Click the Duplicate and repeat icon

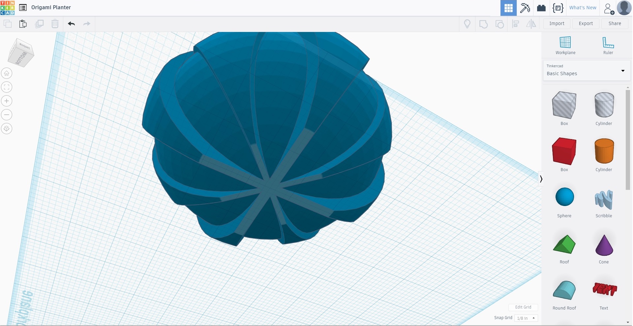[x=39, y=24]
